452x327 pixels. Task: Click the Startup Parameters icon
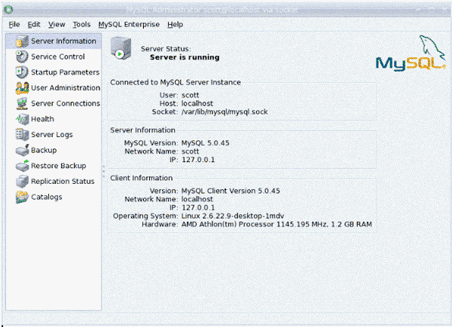pos(22,72)
